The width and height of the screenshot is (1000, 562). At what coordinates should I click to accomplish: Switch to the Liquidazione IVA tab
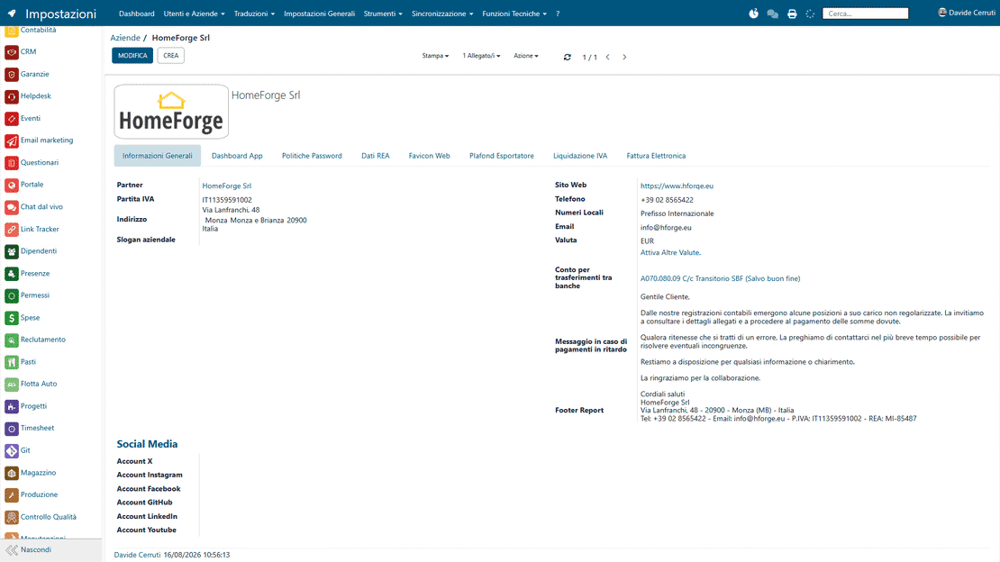579,156
